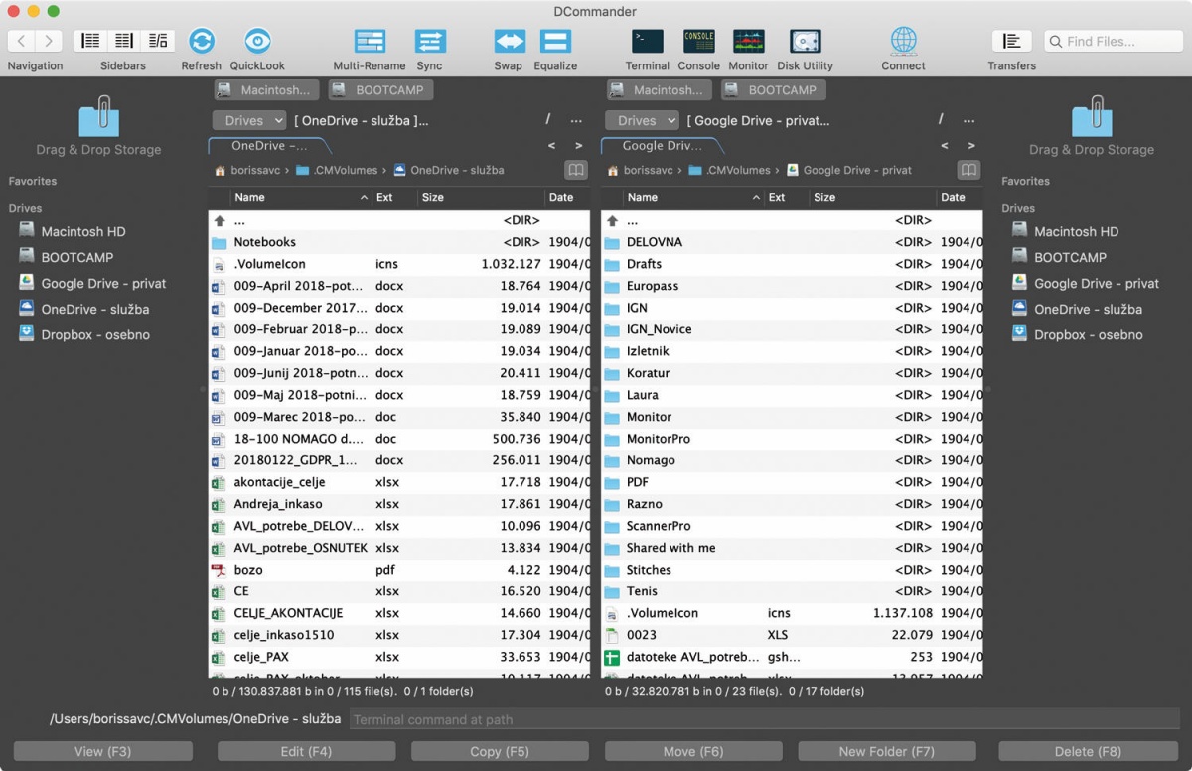1192x771 pixels.
Task: Click the Connect globe icon
Action: pos(903,41)
